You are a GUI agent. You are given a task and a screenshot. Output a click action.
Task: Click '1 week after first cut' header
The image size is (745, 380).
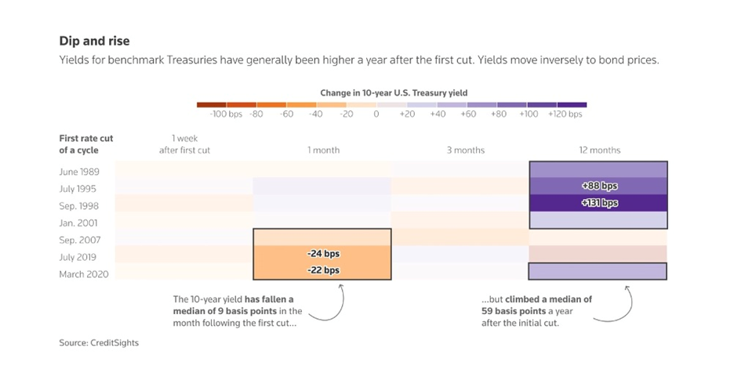[185, 144]
